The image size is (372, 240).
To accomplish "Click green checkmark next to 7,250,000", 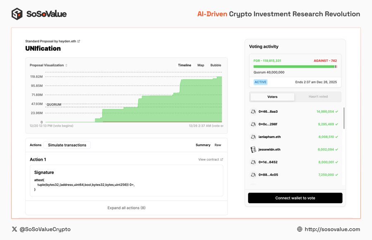I will (x=336, y=175).
